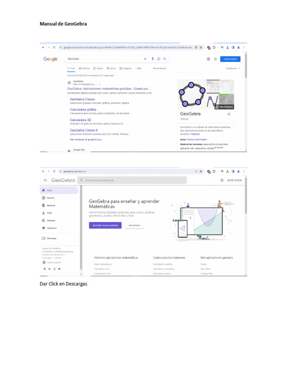Open GeoGebra Twitter social icon
The height and width of the screenshot is (383, 287).
[x=49, y=269]
